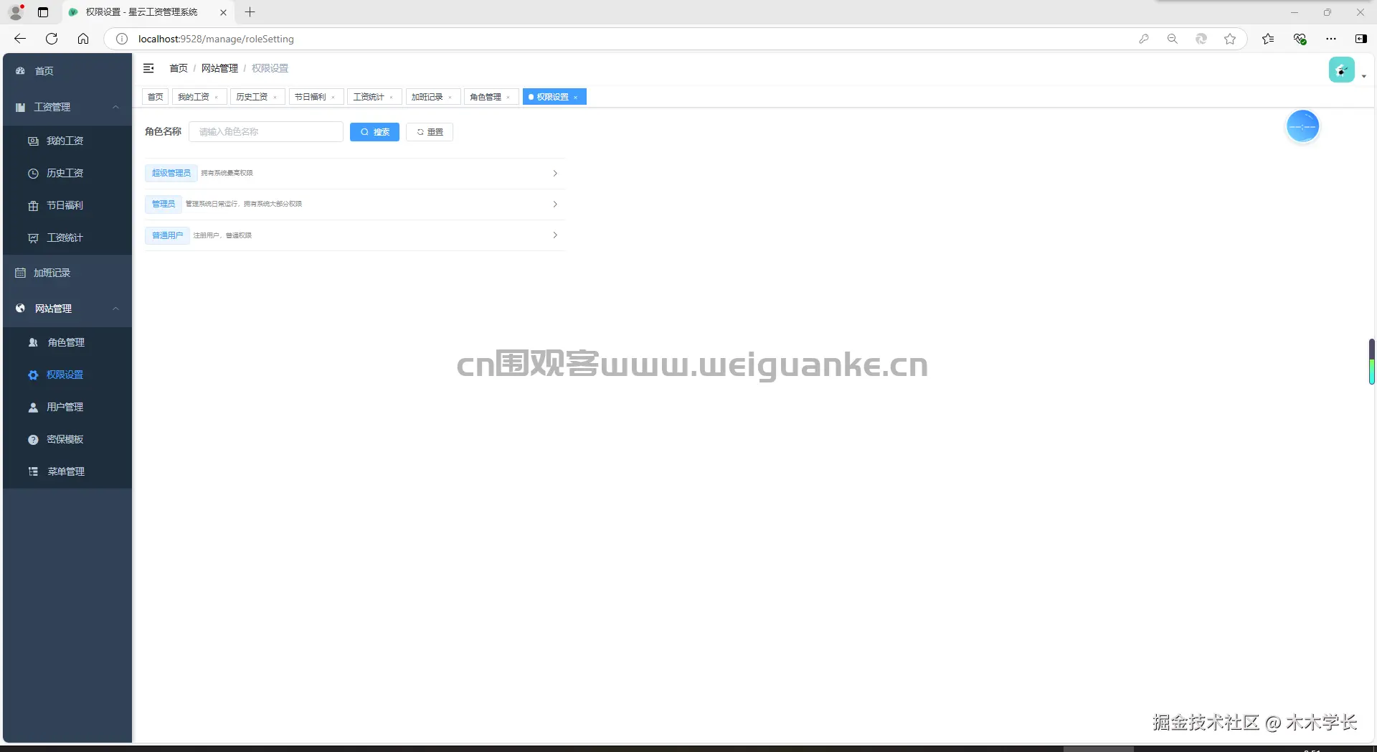1377x752 pixels.
Task: Open 工资统计 sidebar item
Action: [67, 238]
